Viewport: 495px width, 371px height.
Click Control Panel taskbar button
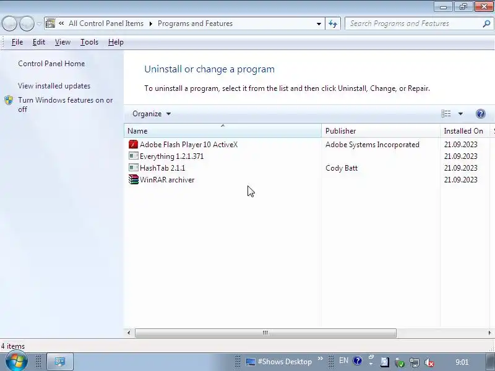click(x=60, y=362)
